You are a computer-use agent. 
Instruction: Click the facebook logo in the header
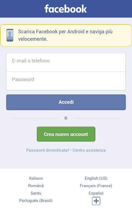tap(66, 9)
